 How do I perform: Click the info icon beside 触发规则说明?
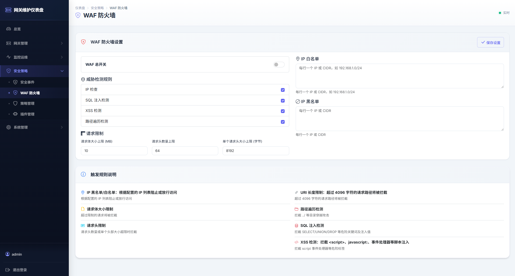[x=83, y=174]
